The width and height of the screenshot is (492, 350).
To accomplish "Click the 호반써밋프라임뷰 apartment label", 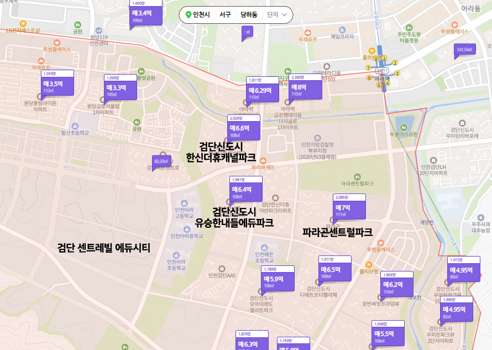I will pyautogui.click(x=381, y=304).
